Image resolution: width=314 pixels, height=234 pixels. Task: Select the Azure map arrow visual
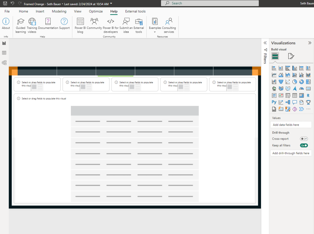(295, 89)
